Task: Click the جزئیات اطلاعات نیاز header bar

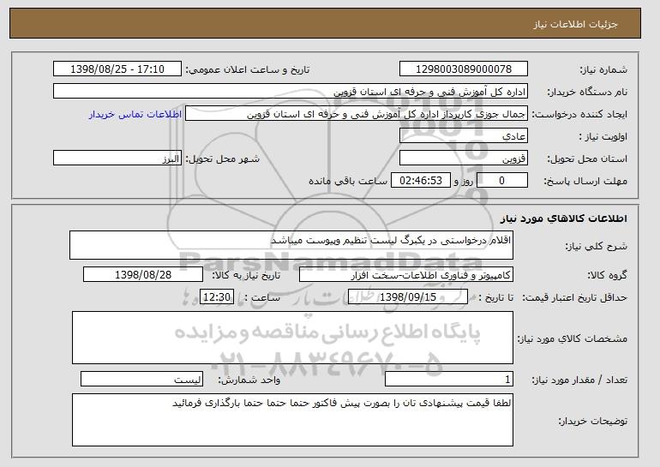Action: 326,23
